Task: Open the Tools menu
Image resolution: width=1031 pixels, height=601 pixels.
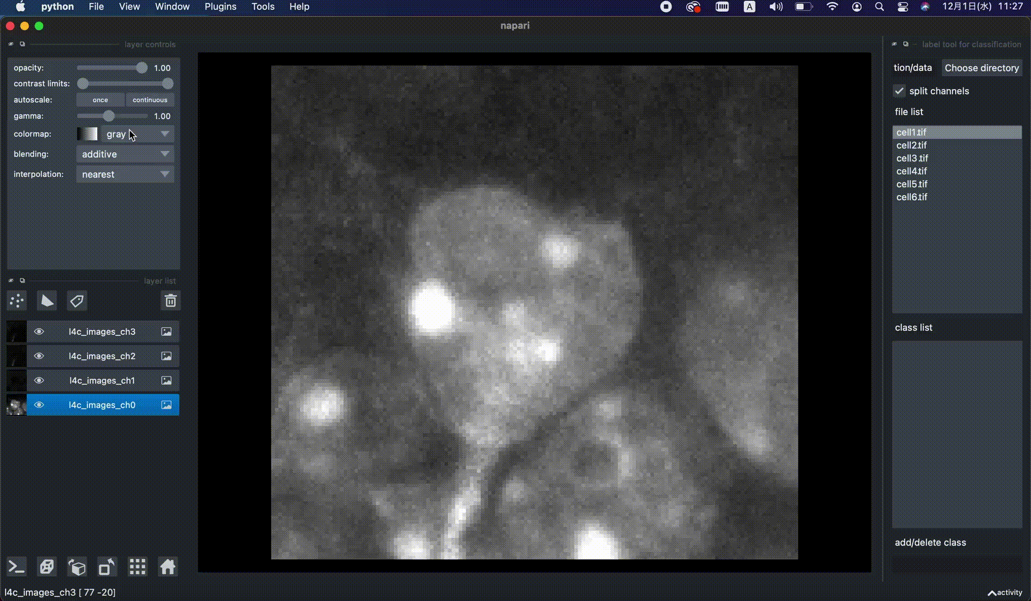Action: [263, 7]
